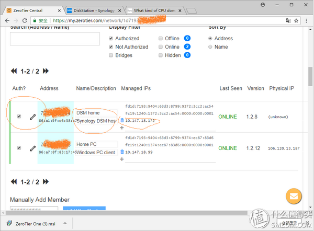Close the ZeroTier Central tab
The image size is (314, 231).
(x=59, y=10)
